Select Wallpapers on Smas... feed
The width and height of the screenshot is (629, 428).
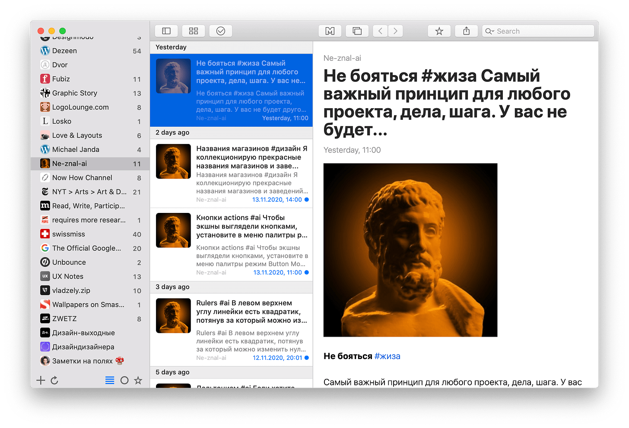click(x=90, y=305)
